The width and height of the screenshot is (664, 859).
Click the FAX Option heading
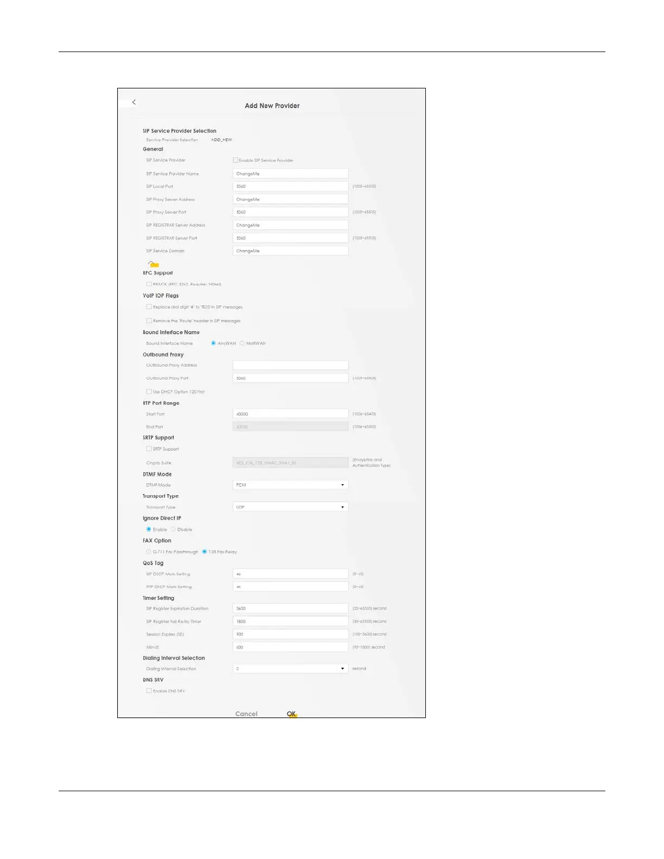(157, 541)
